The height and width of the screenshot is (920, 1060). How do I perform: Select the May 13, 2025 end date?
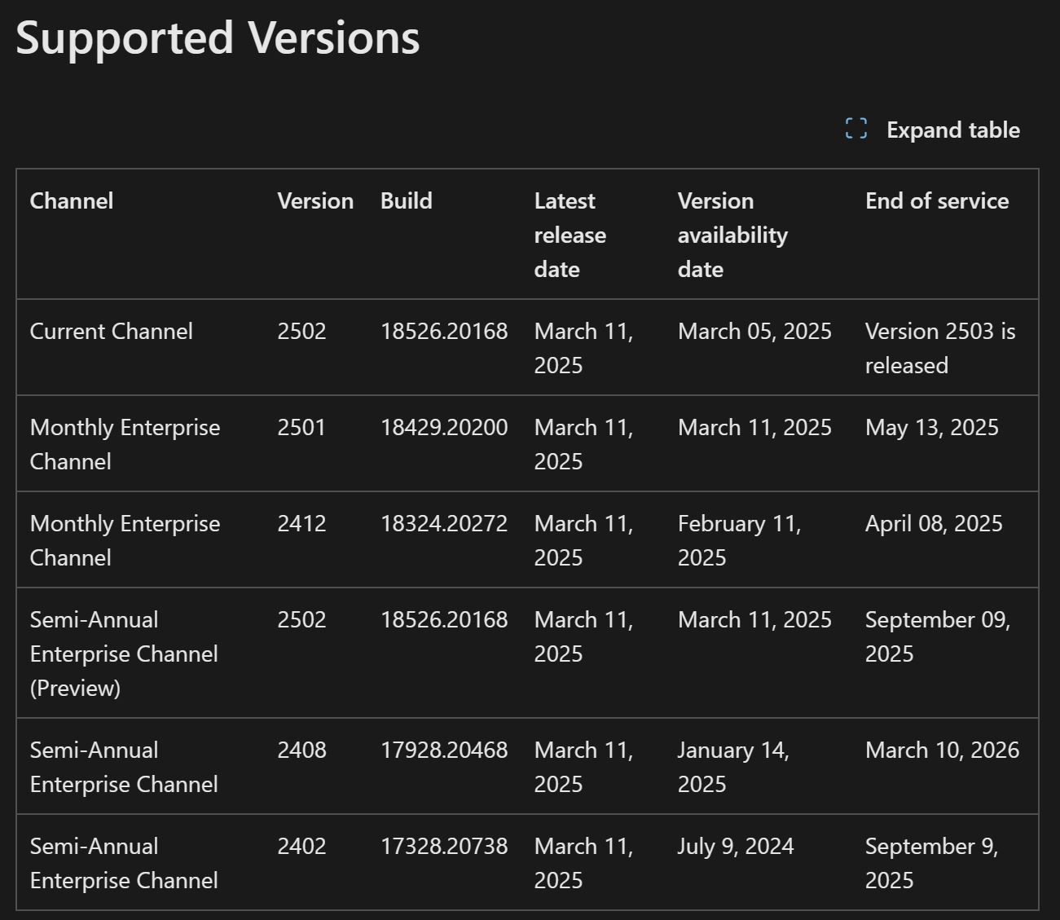click(931, 428)
